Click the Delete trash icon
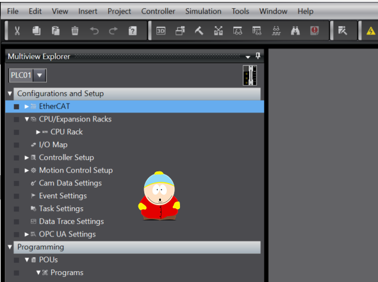This screenshot has height=282, width=378. point(75,31)
